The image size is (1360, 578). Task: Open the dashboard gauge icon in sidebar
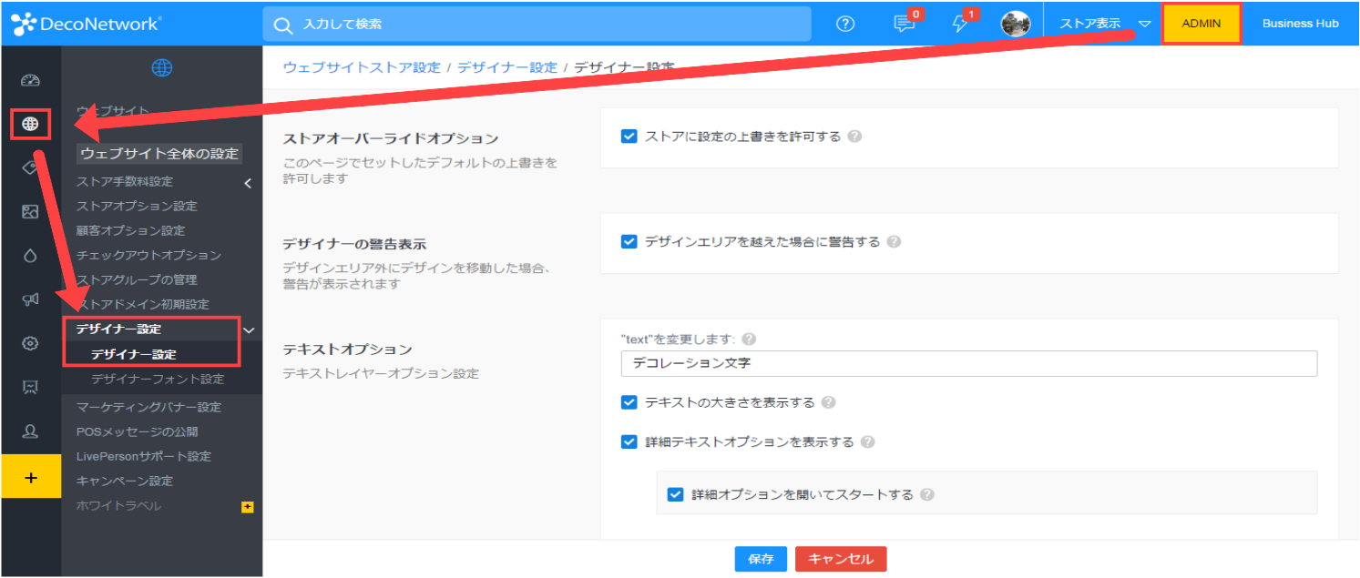(x=30, y=80)
